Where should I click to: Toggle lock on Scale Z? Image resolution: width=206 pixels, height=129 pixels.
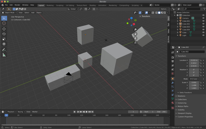pyautogui.click(x=201, y=88)
